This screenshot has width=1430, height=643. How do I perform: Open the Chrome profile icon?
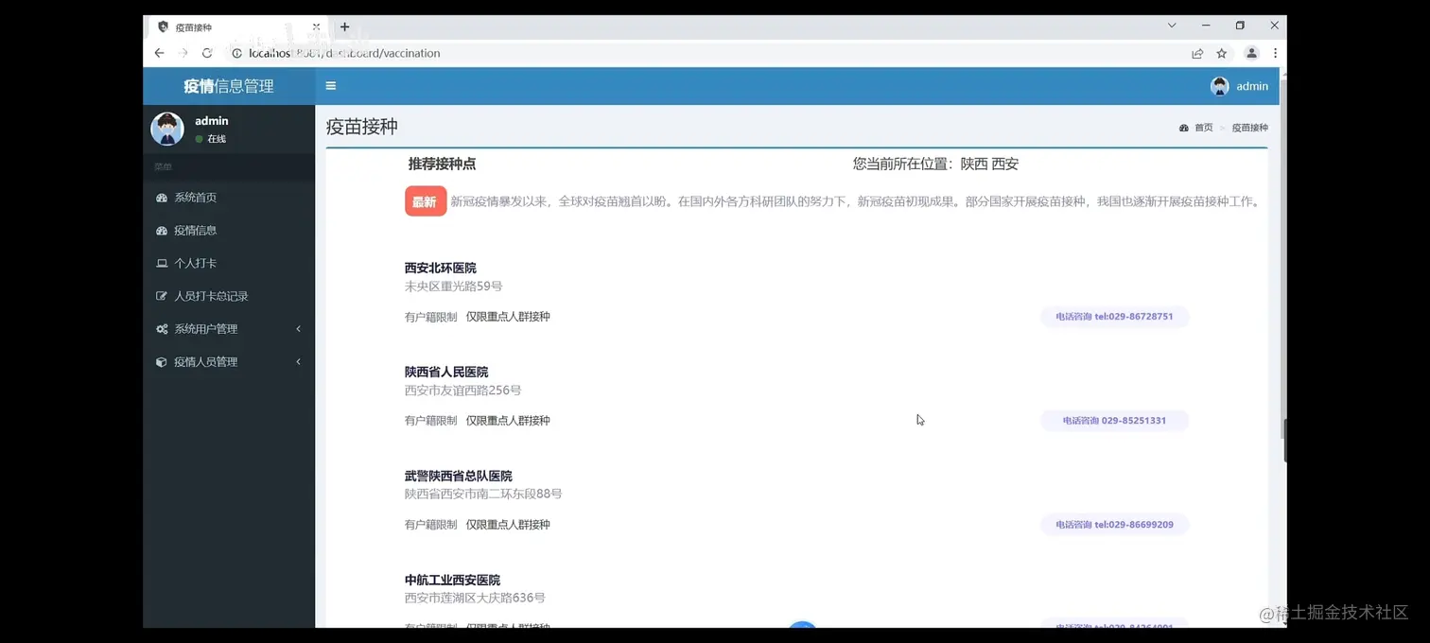point(1251,53)
